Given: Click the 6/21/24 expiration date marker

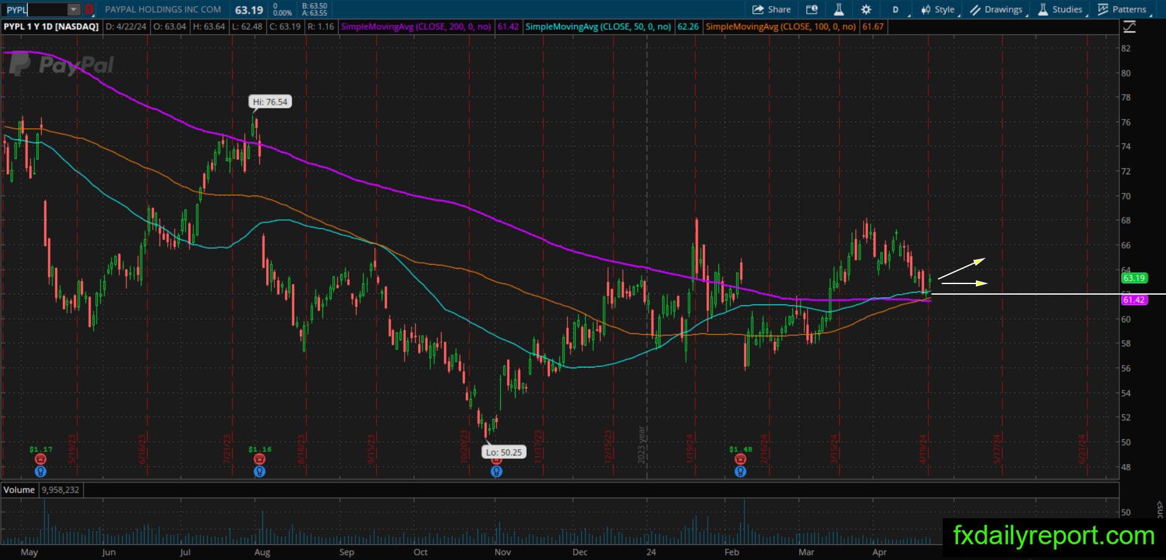Looking at the screenshot, I should 1082,449.
